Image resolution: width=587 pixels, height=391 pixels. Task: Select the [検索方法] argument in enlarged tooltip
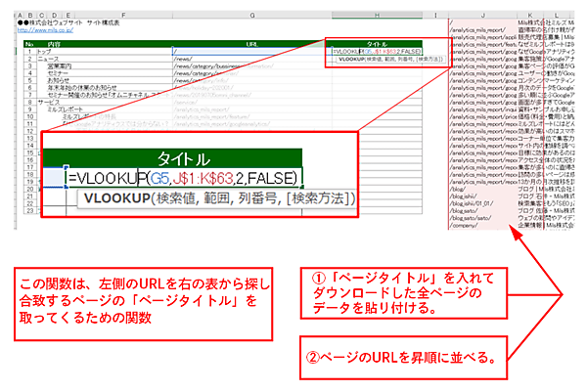pyautogui.click(x=323, y=198)
